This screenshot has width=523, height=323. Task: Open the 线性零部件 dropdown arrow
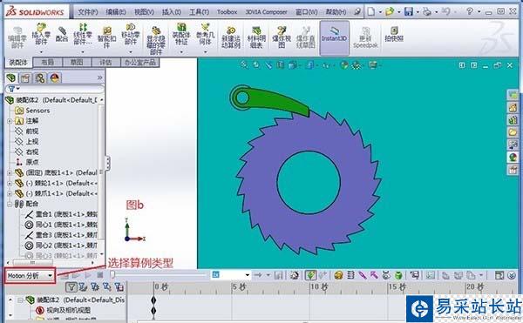click(83, 52)
